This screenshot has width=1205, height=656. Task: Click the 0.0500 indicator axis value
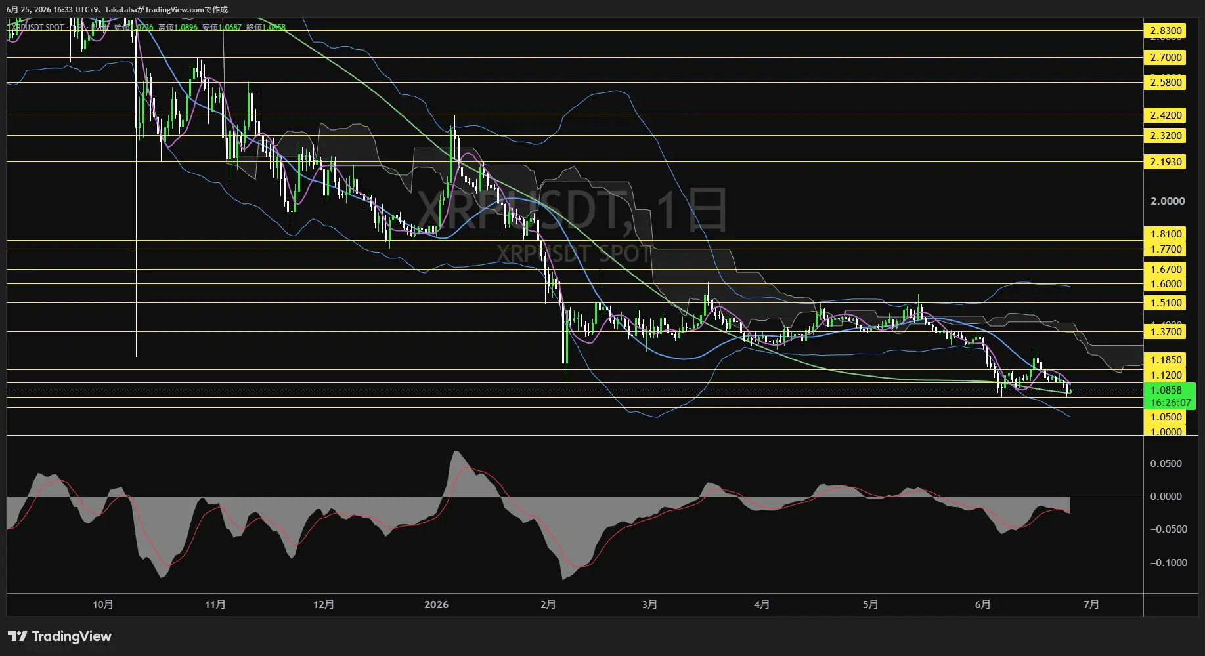coord(1166,464)
